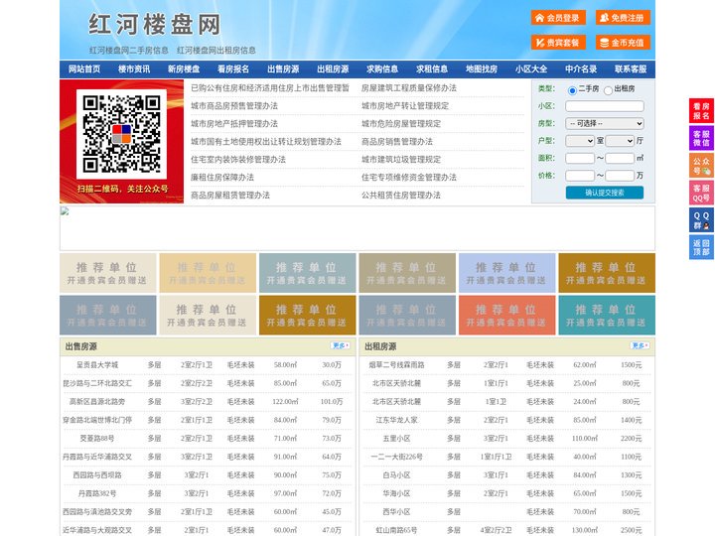
Task: Open the 楼市资讯 menu item
Action: point(134,69)
